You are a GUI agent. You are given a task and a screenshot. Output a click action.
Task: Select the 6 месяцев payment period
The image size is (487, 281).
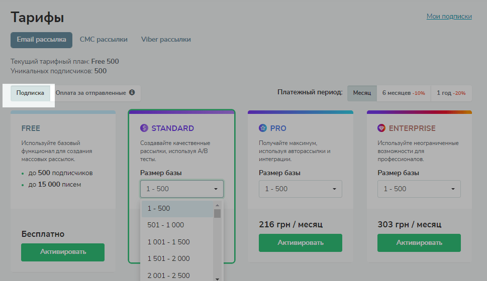tap(404, 93)
